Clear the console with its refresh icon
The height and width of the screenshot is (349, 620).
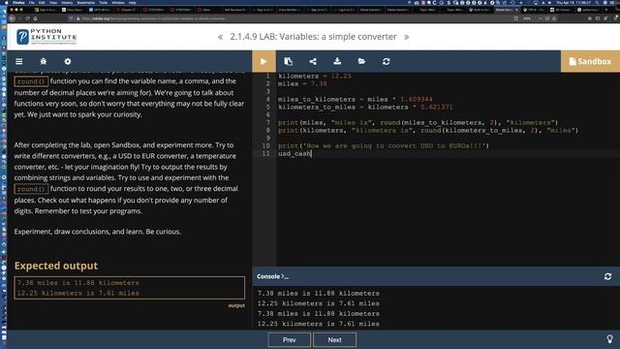607,276
